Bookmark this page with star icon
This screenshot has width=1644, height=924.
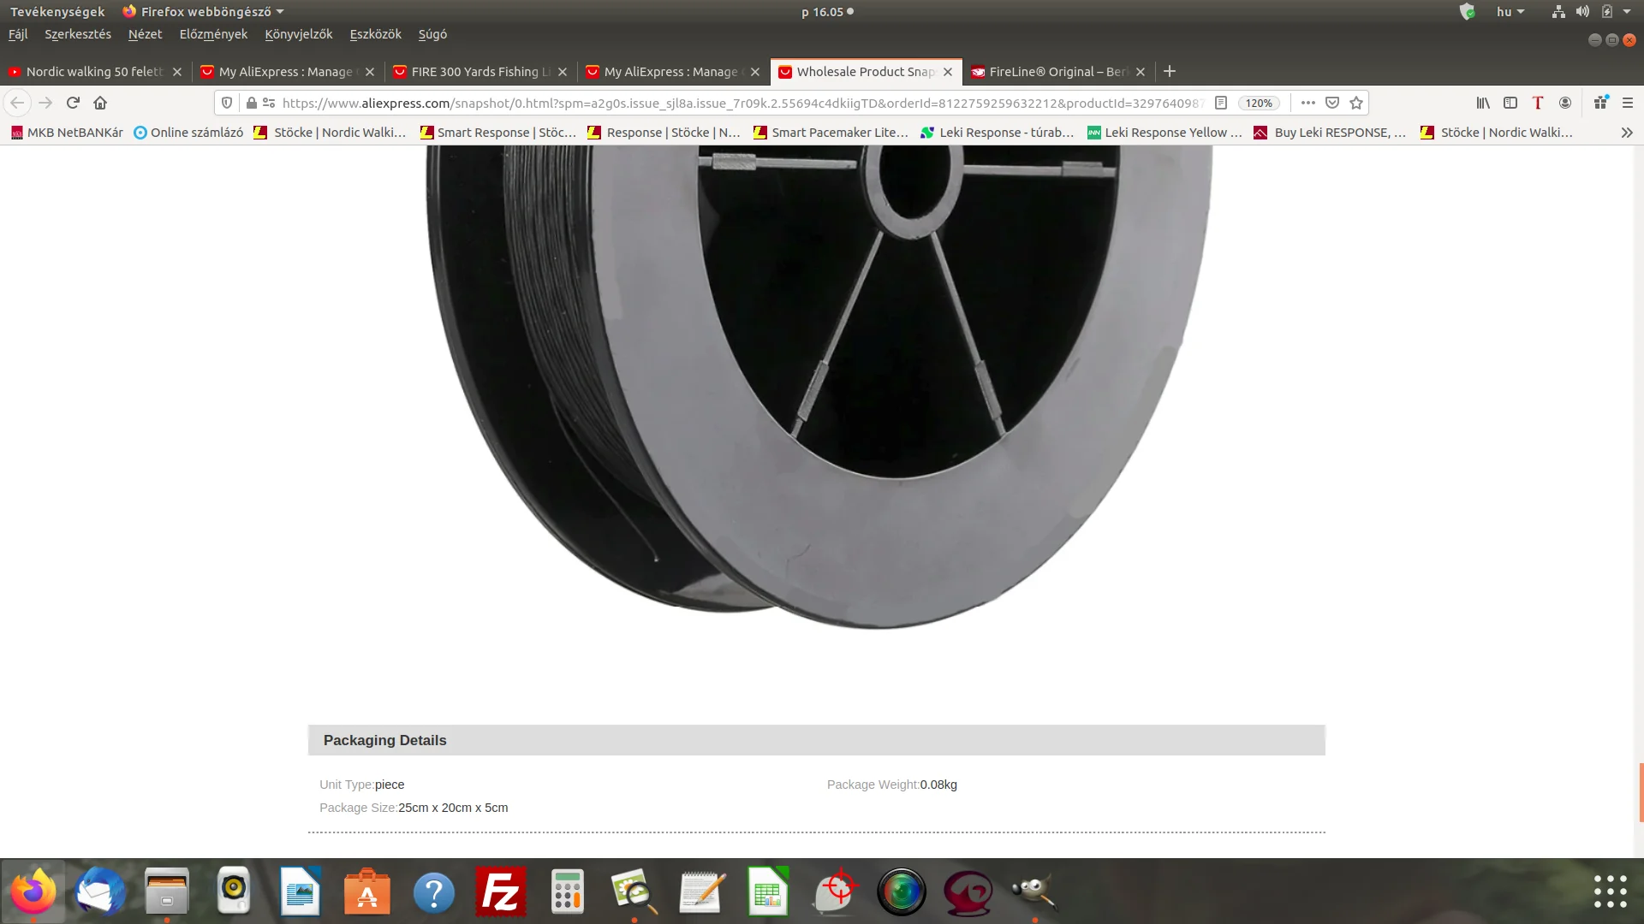pos(1356,103)
